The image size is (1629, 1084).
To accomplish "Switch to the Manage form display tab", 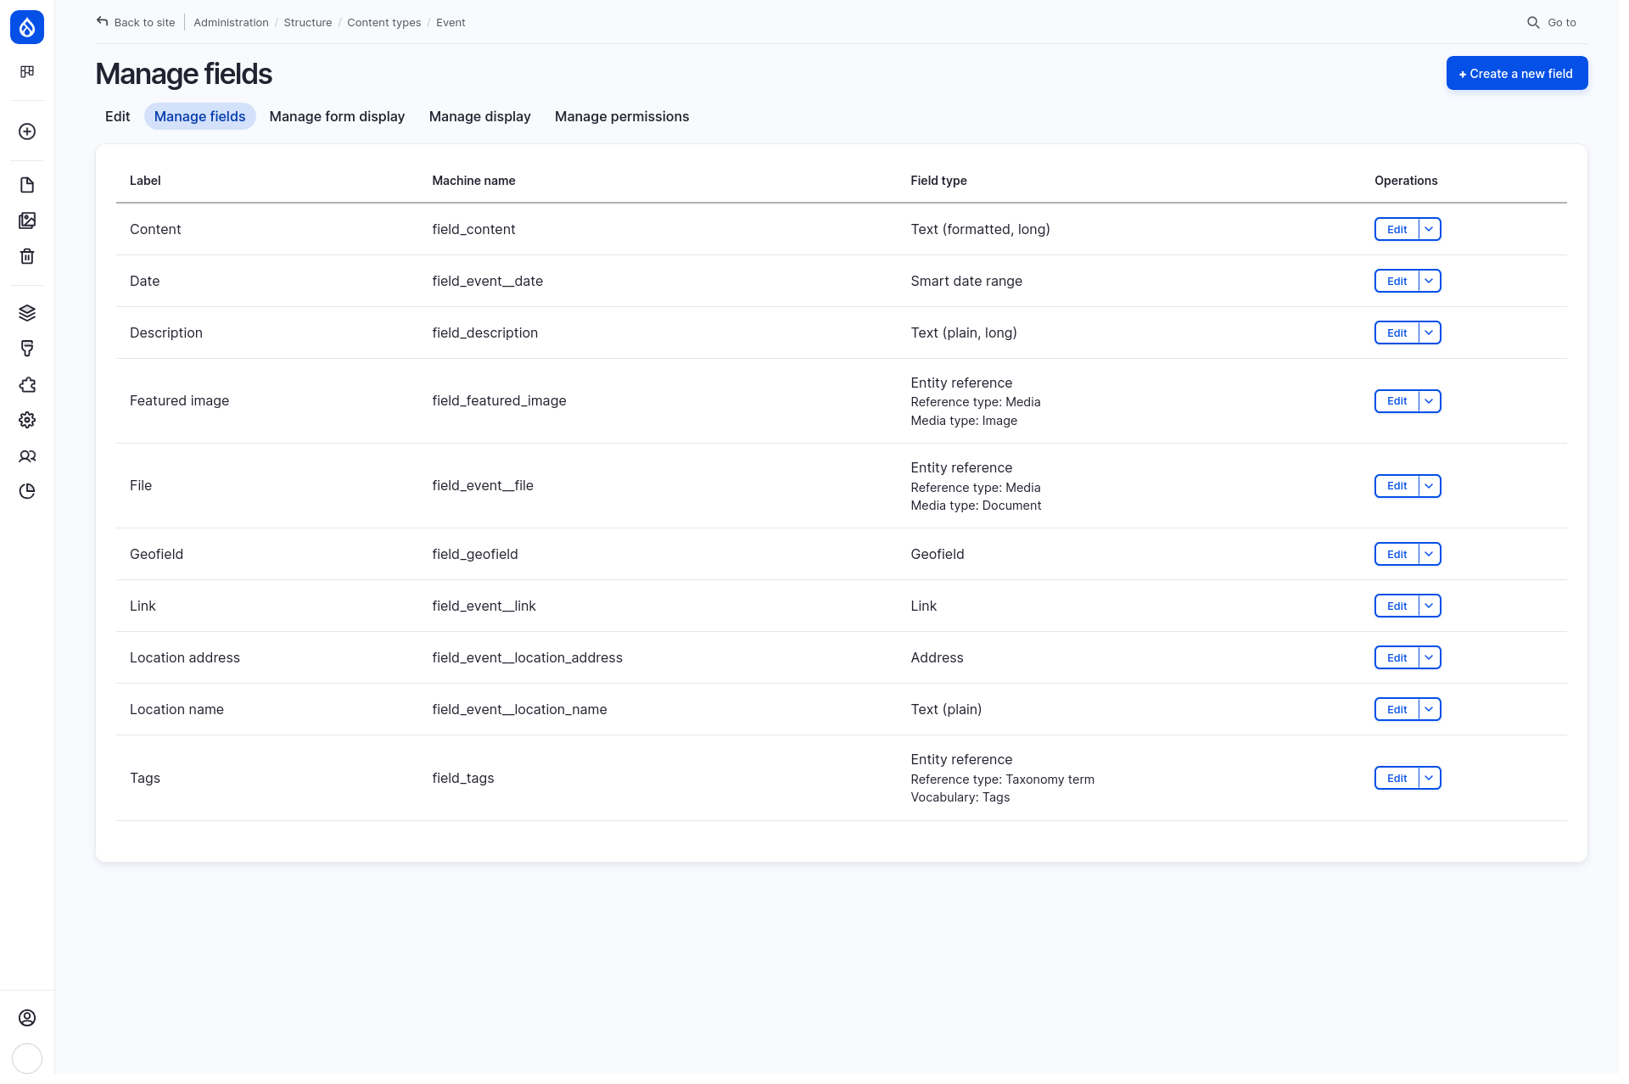I will [x=337, y=116].
